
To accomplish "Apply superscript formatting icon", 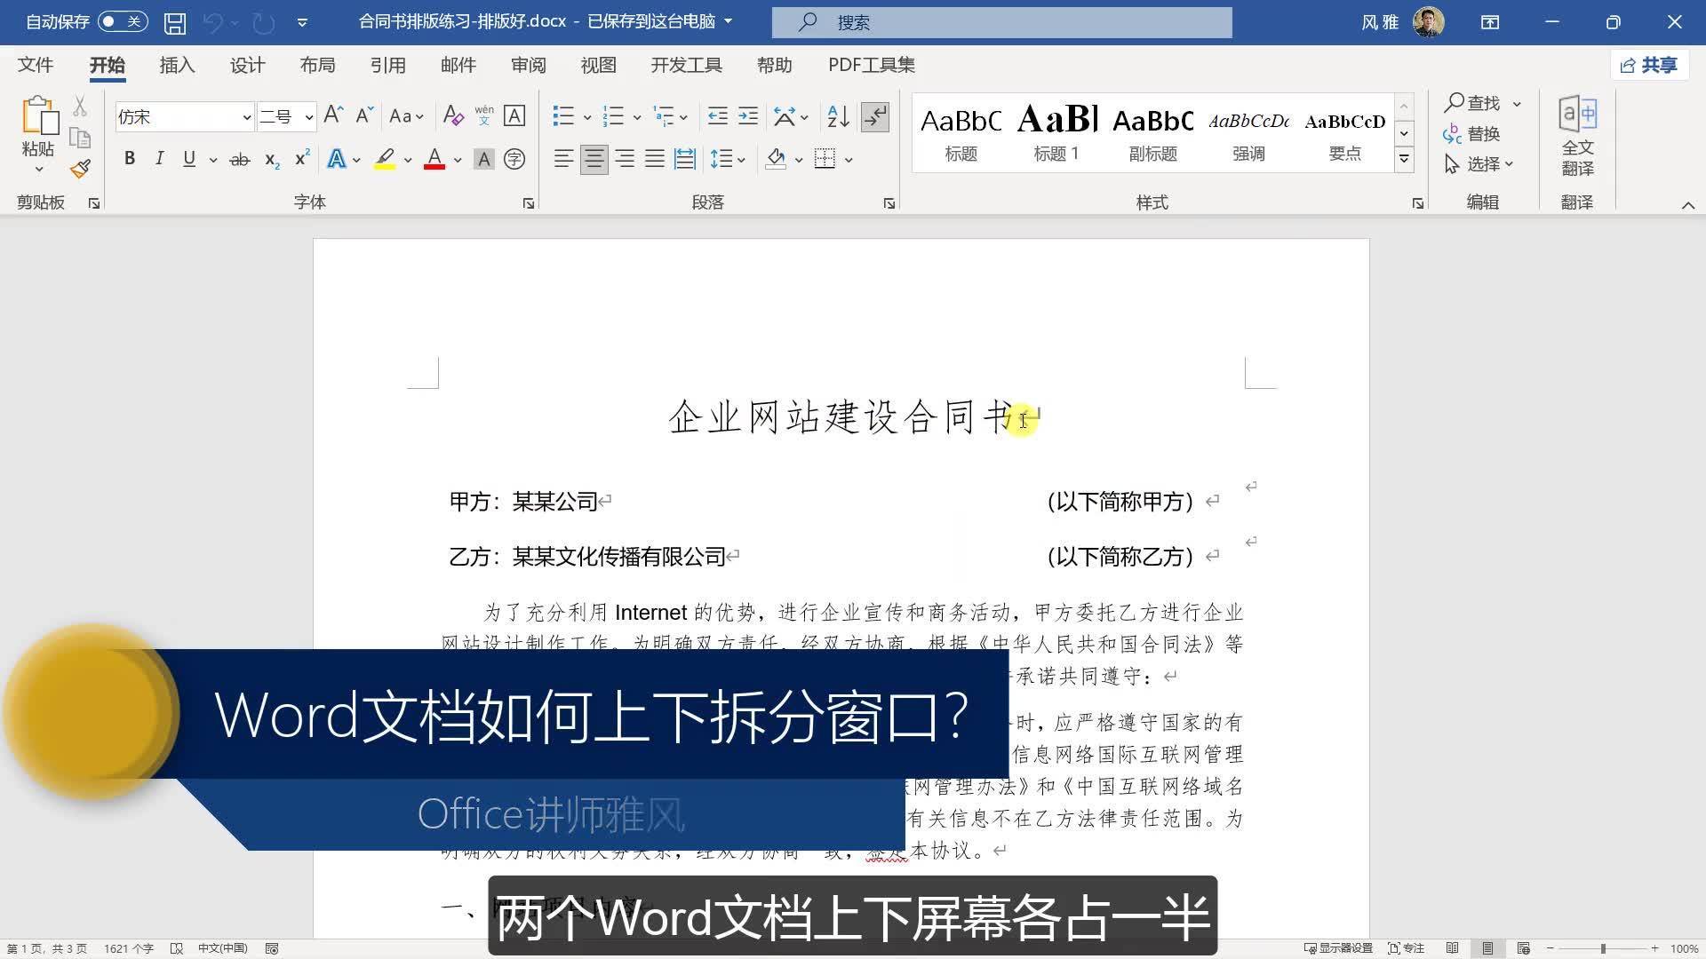I will (x=302, y=159).
